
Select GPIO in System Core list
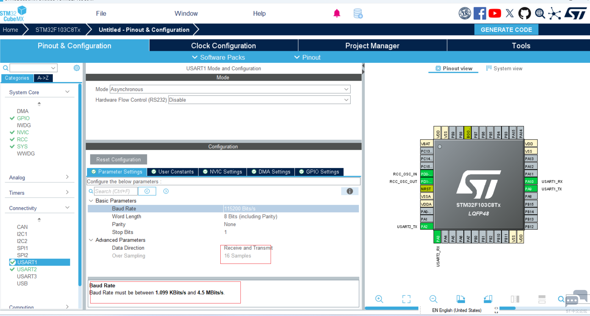tap(23, 118)
